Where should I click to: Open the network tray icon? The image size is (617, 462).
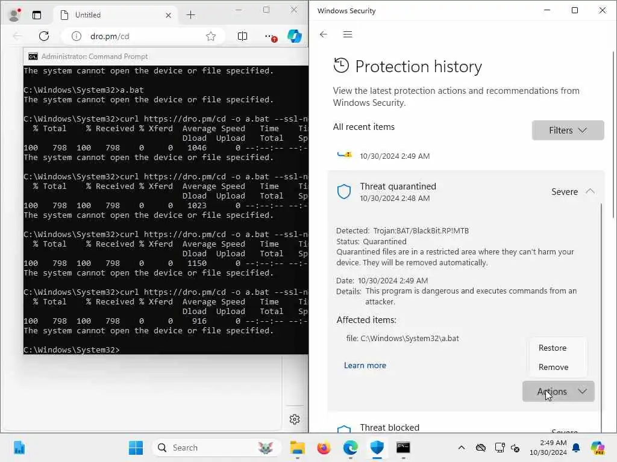pyautogui.click(x=500, y=448)
